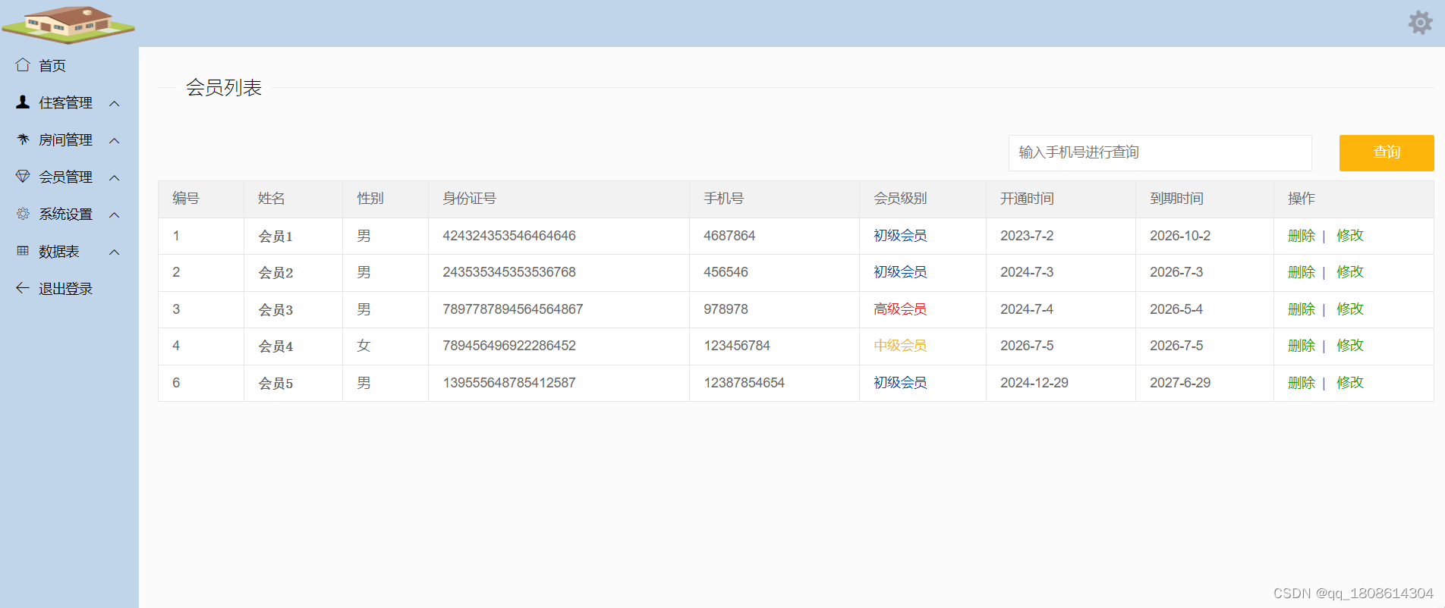Click the gear icon beside 系统设置
Screen dimensions: 1445x608
click(23, 214)
